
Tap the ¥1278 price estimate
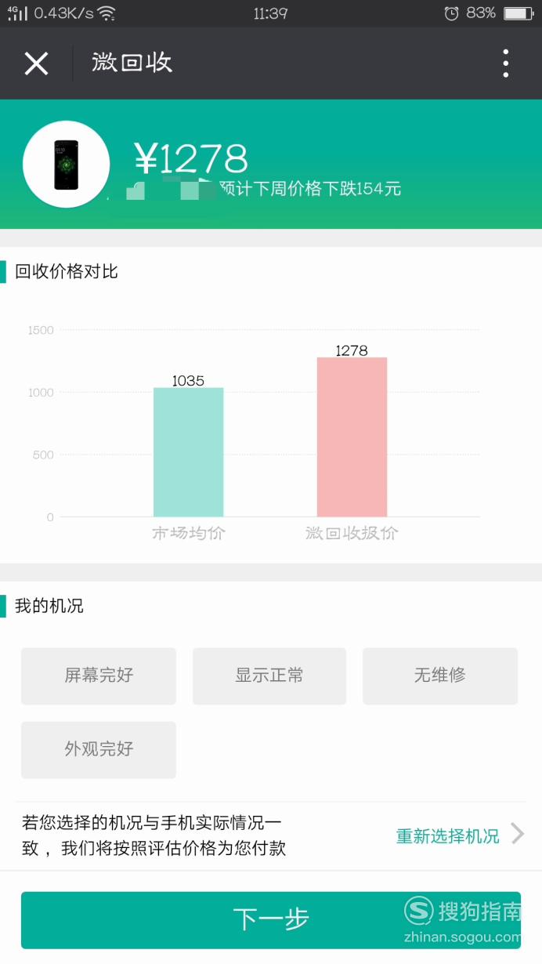click(191, 159)
